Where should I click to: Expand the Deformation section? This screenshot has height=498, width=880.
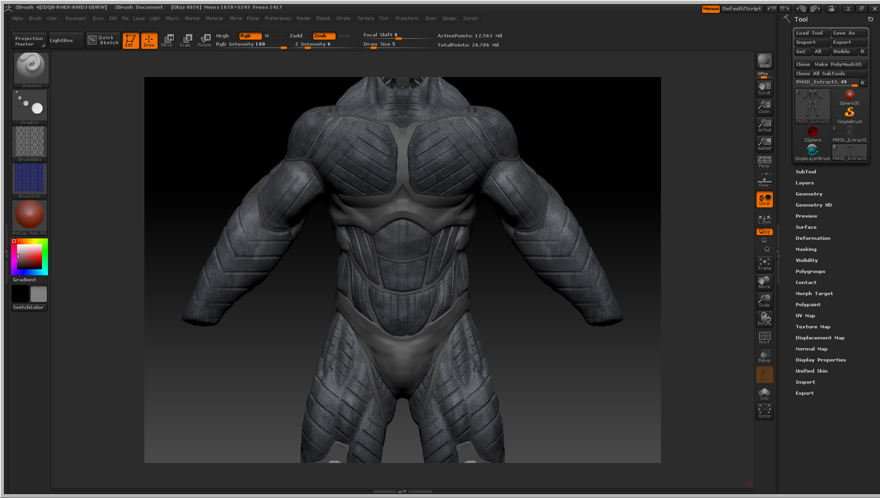(x=813, y=238)
